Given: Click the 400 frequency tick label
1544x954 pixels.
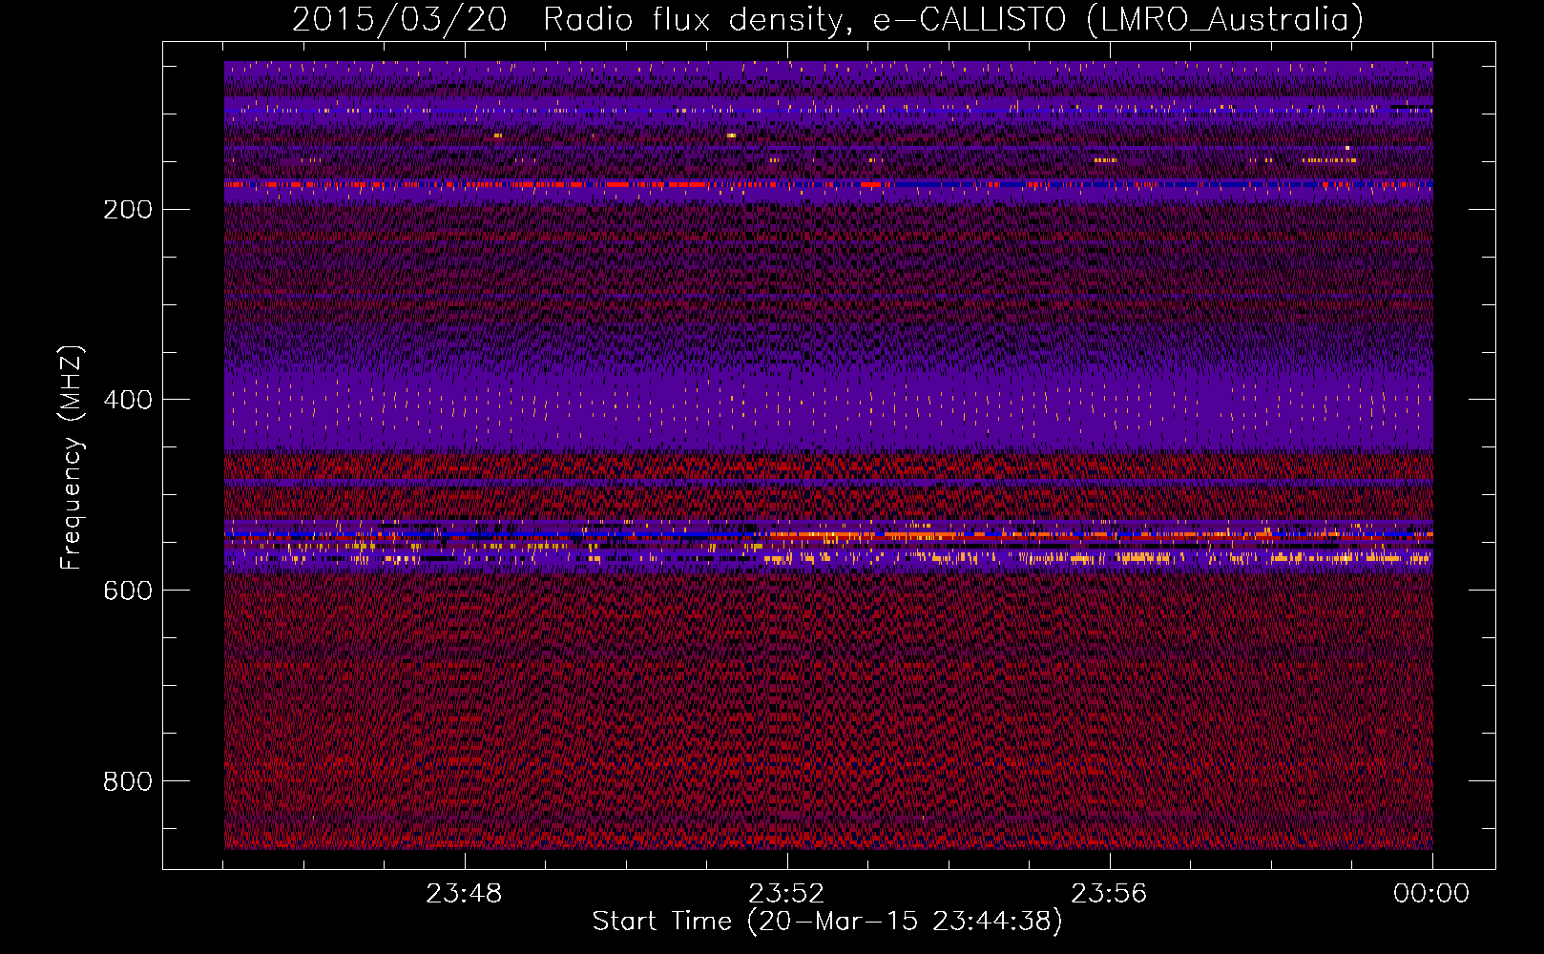Looking at the screenshot, I should (128, 400).
